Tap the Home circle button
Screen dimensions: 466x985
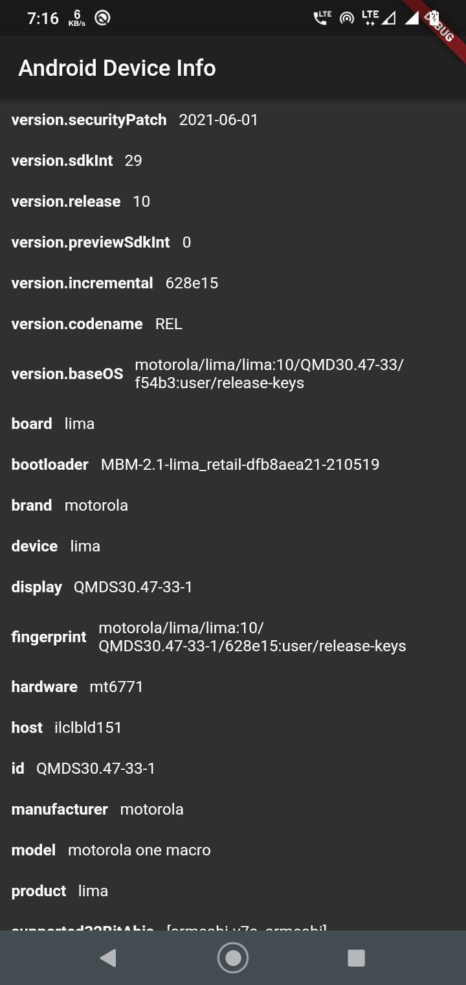point(233,957)
